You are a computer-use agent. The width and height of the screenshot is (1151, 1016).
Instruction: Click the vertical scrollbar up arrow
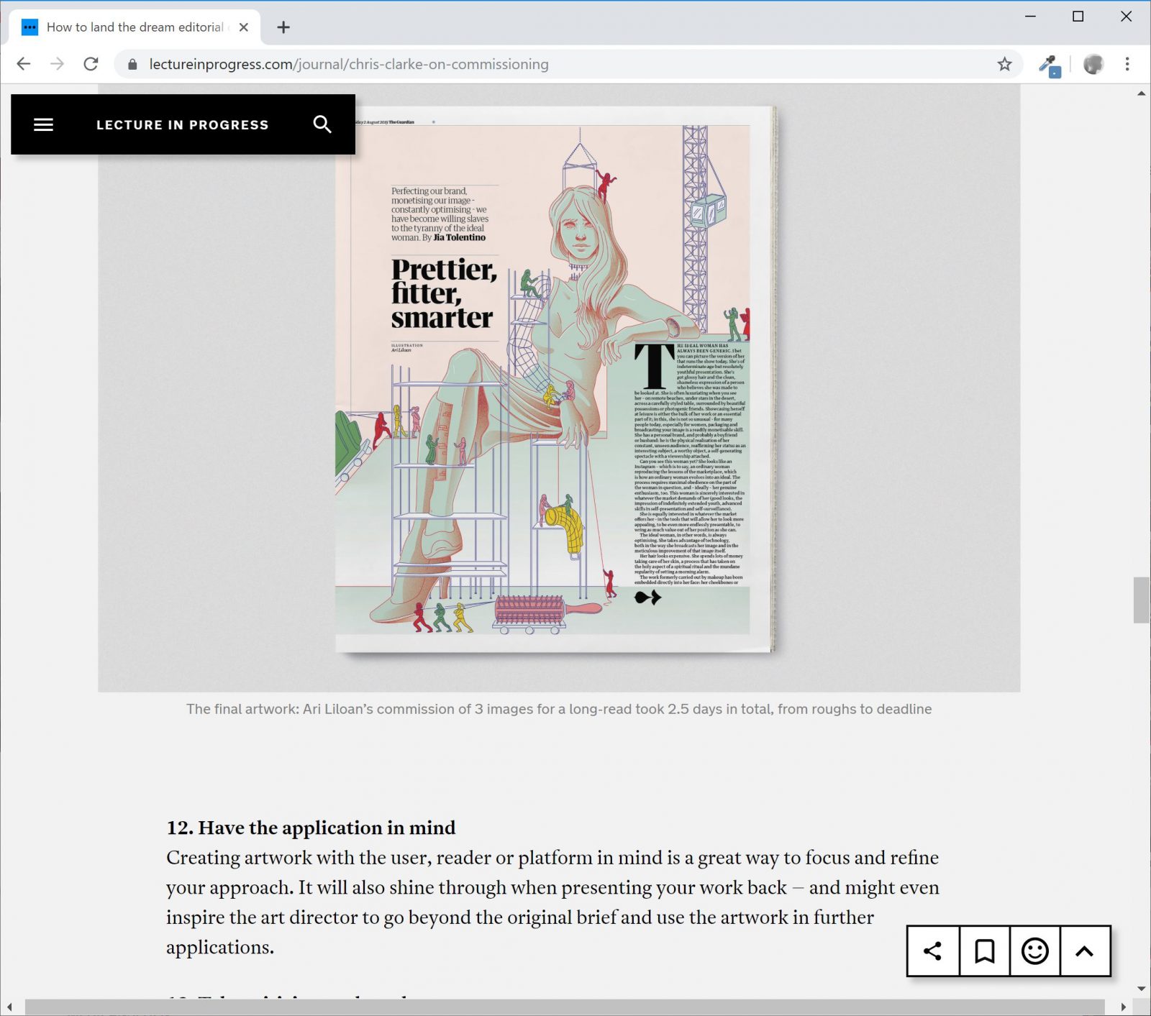pyautogui.click(x=1142, y=93)
